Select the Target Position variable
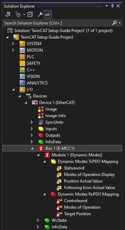The width and height of the screenshot is (125, 230). pyautogui.click(x=77, y=214)
